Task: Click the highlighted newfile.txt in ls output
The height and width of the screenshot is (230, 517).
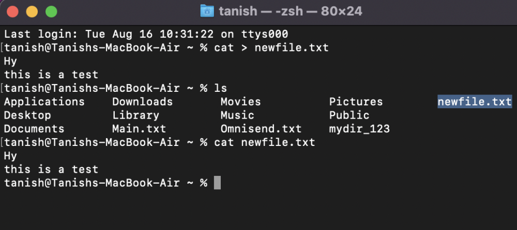Action: (474, 102)
